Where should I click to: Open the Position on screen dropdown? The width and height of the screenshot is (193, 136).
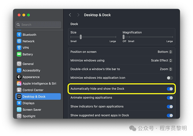pos(165,52)
